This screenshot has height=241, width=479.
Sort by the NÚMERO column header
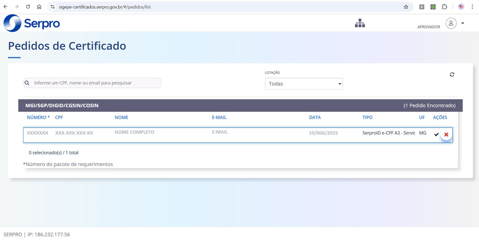pos(37,117)
